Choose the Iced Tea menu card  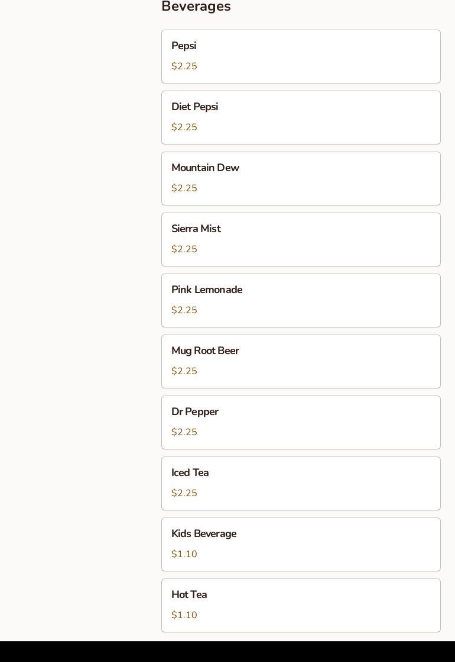click(x=301, y=483)
